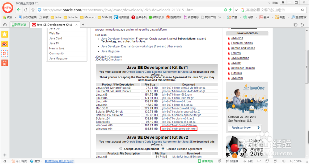This screenshot has width=309, height=164.
Task: Open the 网页颜色 bookmark
Action: tap(122, 17)
